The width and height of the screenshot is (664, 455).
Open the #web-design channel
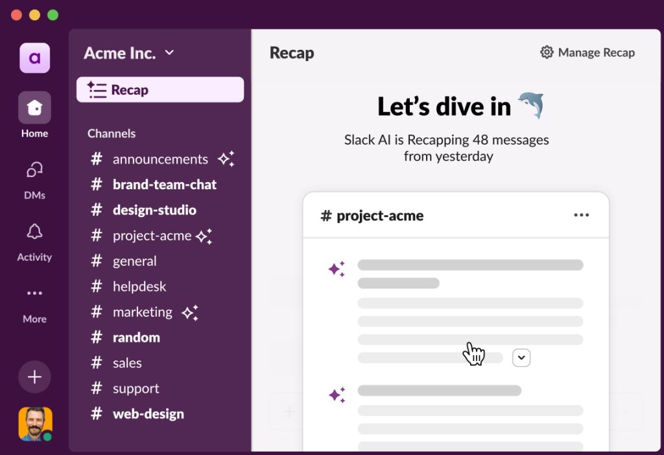coord(148,414)
